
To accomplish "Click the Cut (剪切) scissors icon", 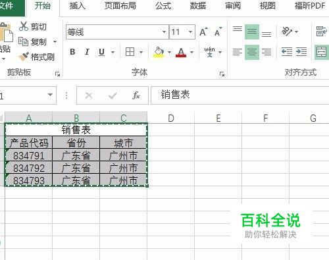I will pos(24,26).
